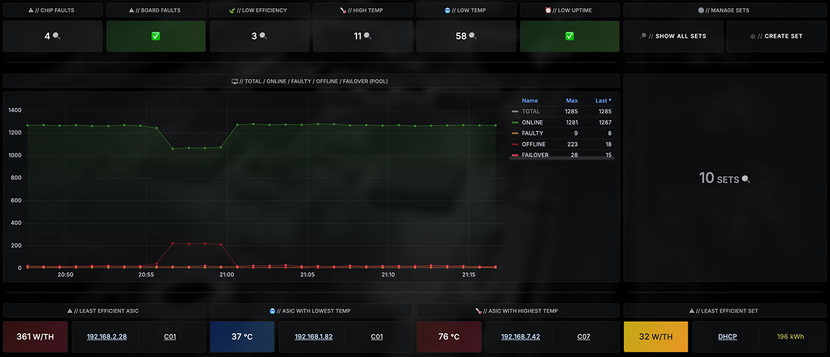This screenshot has width=830, height=357.
Task: Click the magnifier icon beside Chip Faults count
Action: pos(56,36)
